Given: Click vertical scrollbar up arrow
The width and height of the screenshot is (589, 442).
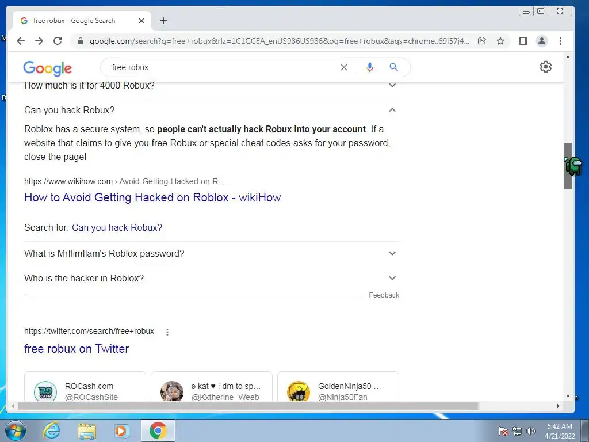Looking at the screenshot, I should pyautogui.click(x=568, y=58).
